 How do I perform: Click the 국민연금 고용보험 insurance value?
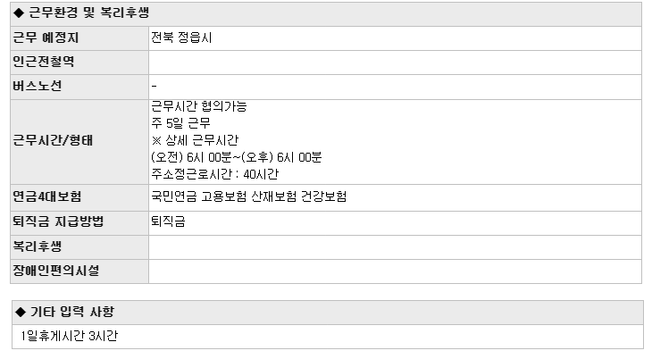[x=248, y=196]
